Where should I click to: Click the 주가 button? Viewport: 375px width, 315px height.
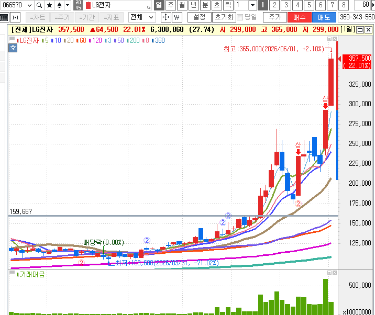coord(275,17)
